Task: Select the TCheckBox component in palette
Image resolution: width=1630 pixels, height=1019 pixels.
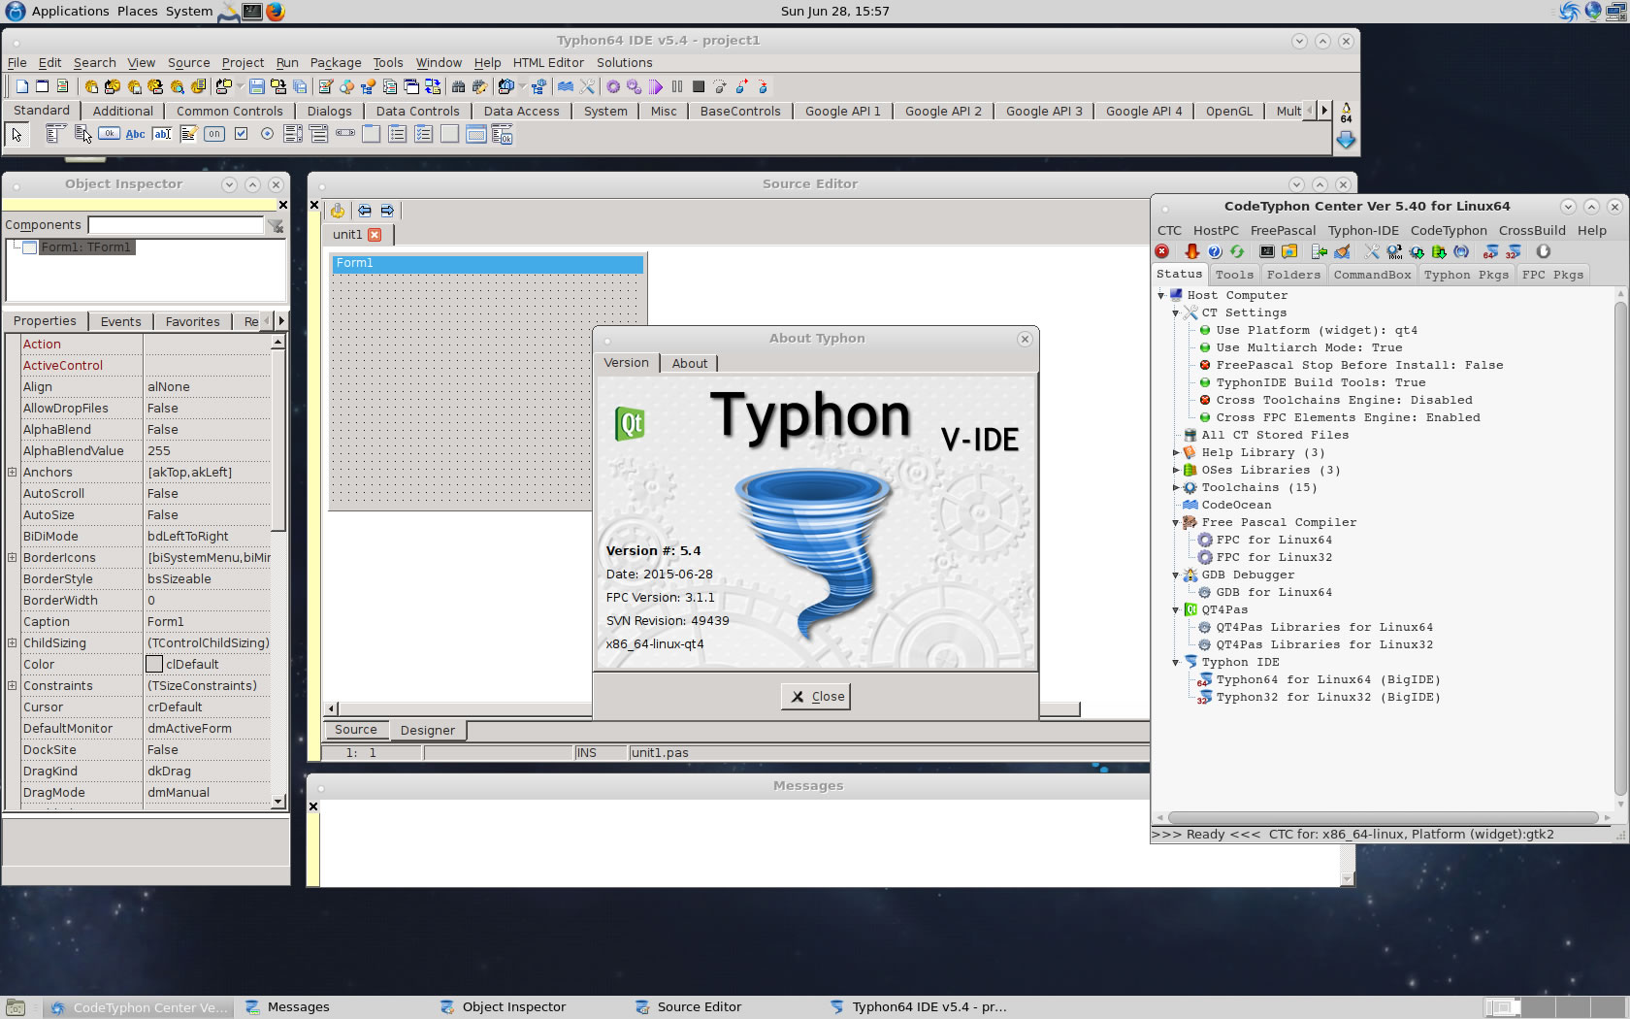Action: (x=241, y=134)
